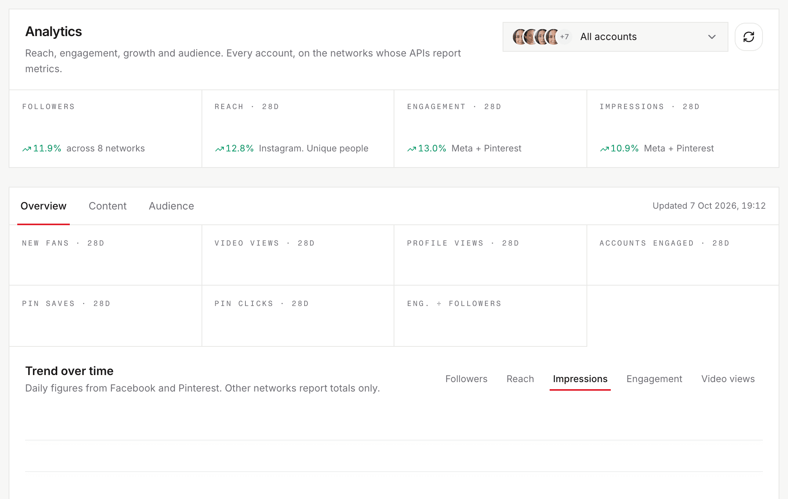788x499 pixels.
Task: Select Video views trend metric
Action: pos(728,379)
